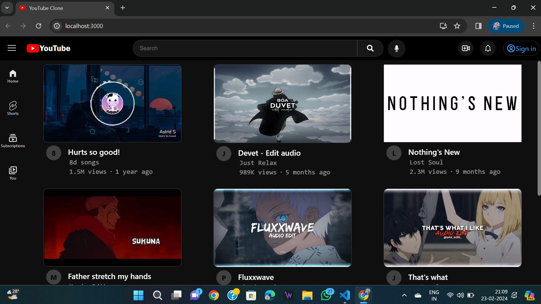Click the search magnifier button
The height and width of the screenshot is (304, 541).
click(370, 48)
